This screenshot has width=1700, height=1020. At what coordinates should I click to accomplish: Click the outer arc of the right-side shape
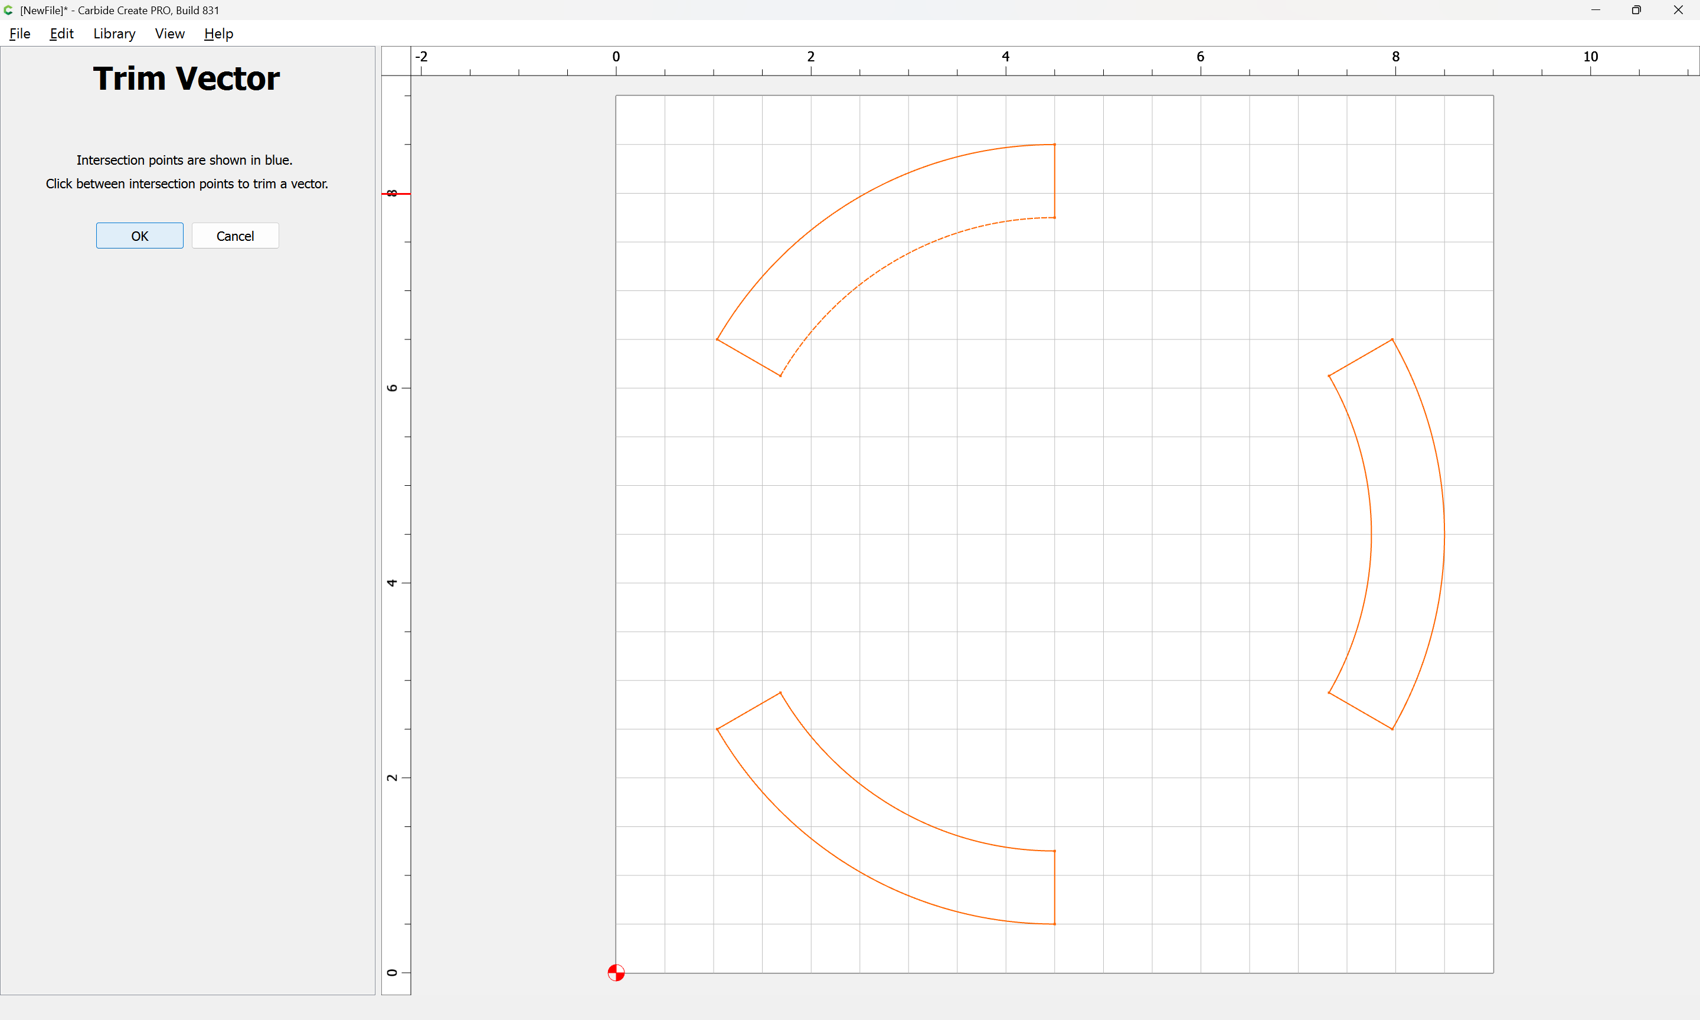point(1444,535)
